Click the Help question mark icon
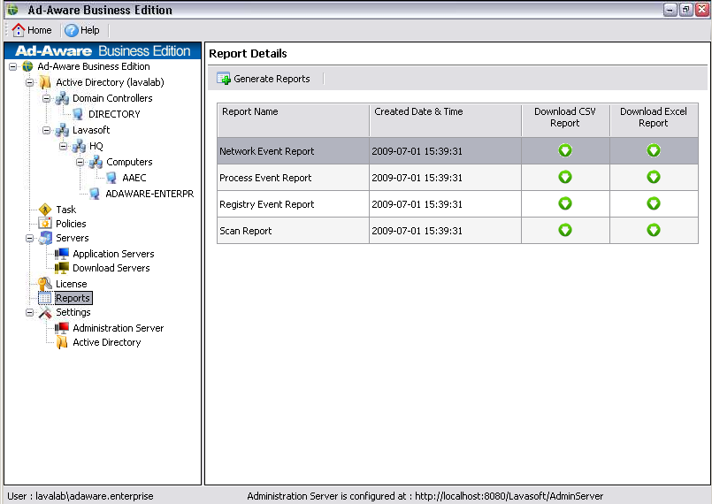 pos(72,30)
